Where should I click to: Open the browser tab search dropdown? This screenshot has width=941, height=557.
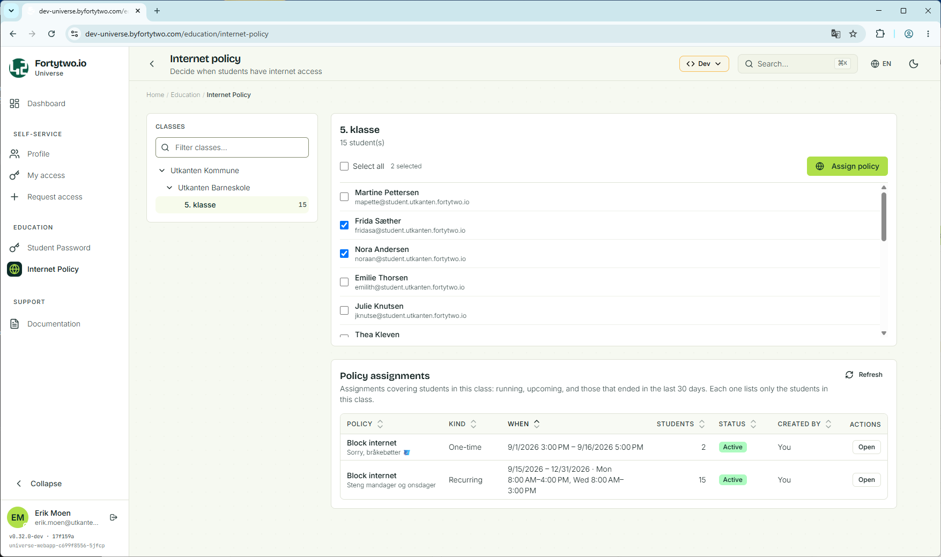tap(11, 11)
